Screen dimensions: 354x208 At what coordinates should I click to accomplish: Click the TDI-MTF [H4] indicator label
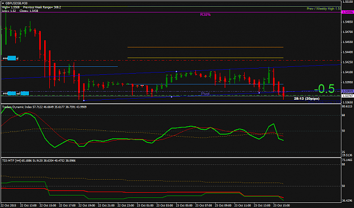click(x=39, y=160)
